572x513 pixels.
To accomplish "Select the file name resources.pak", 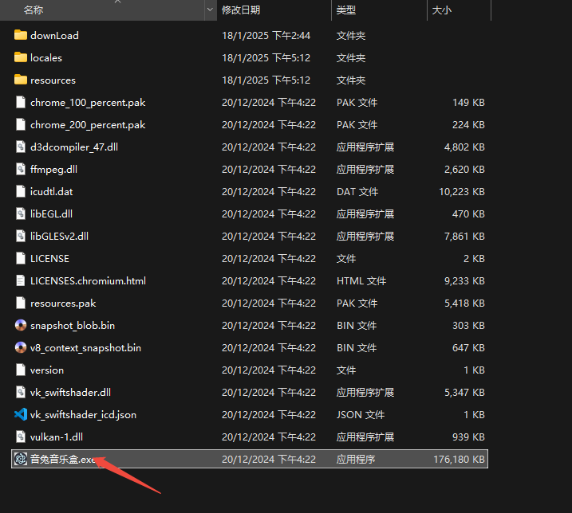I will [x=63, y=303].
